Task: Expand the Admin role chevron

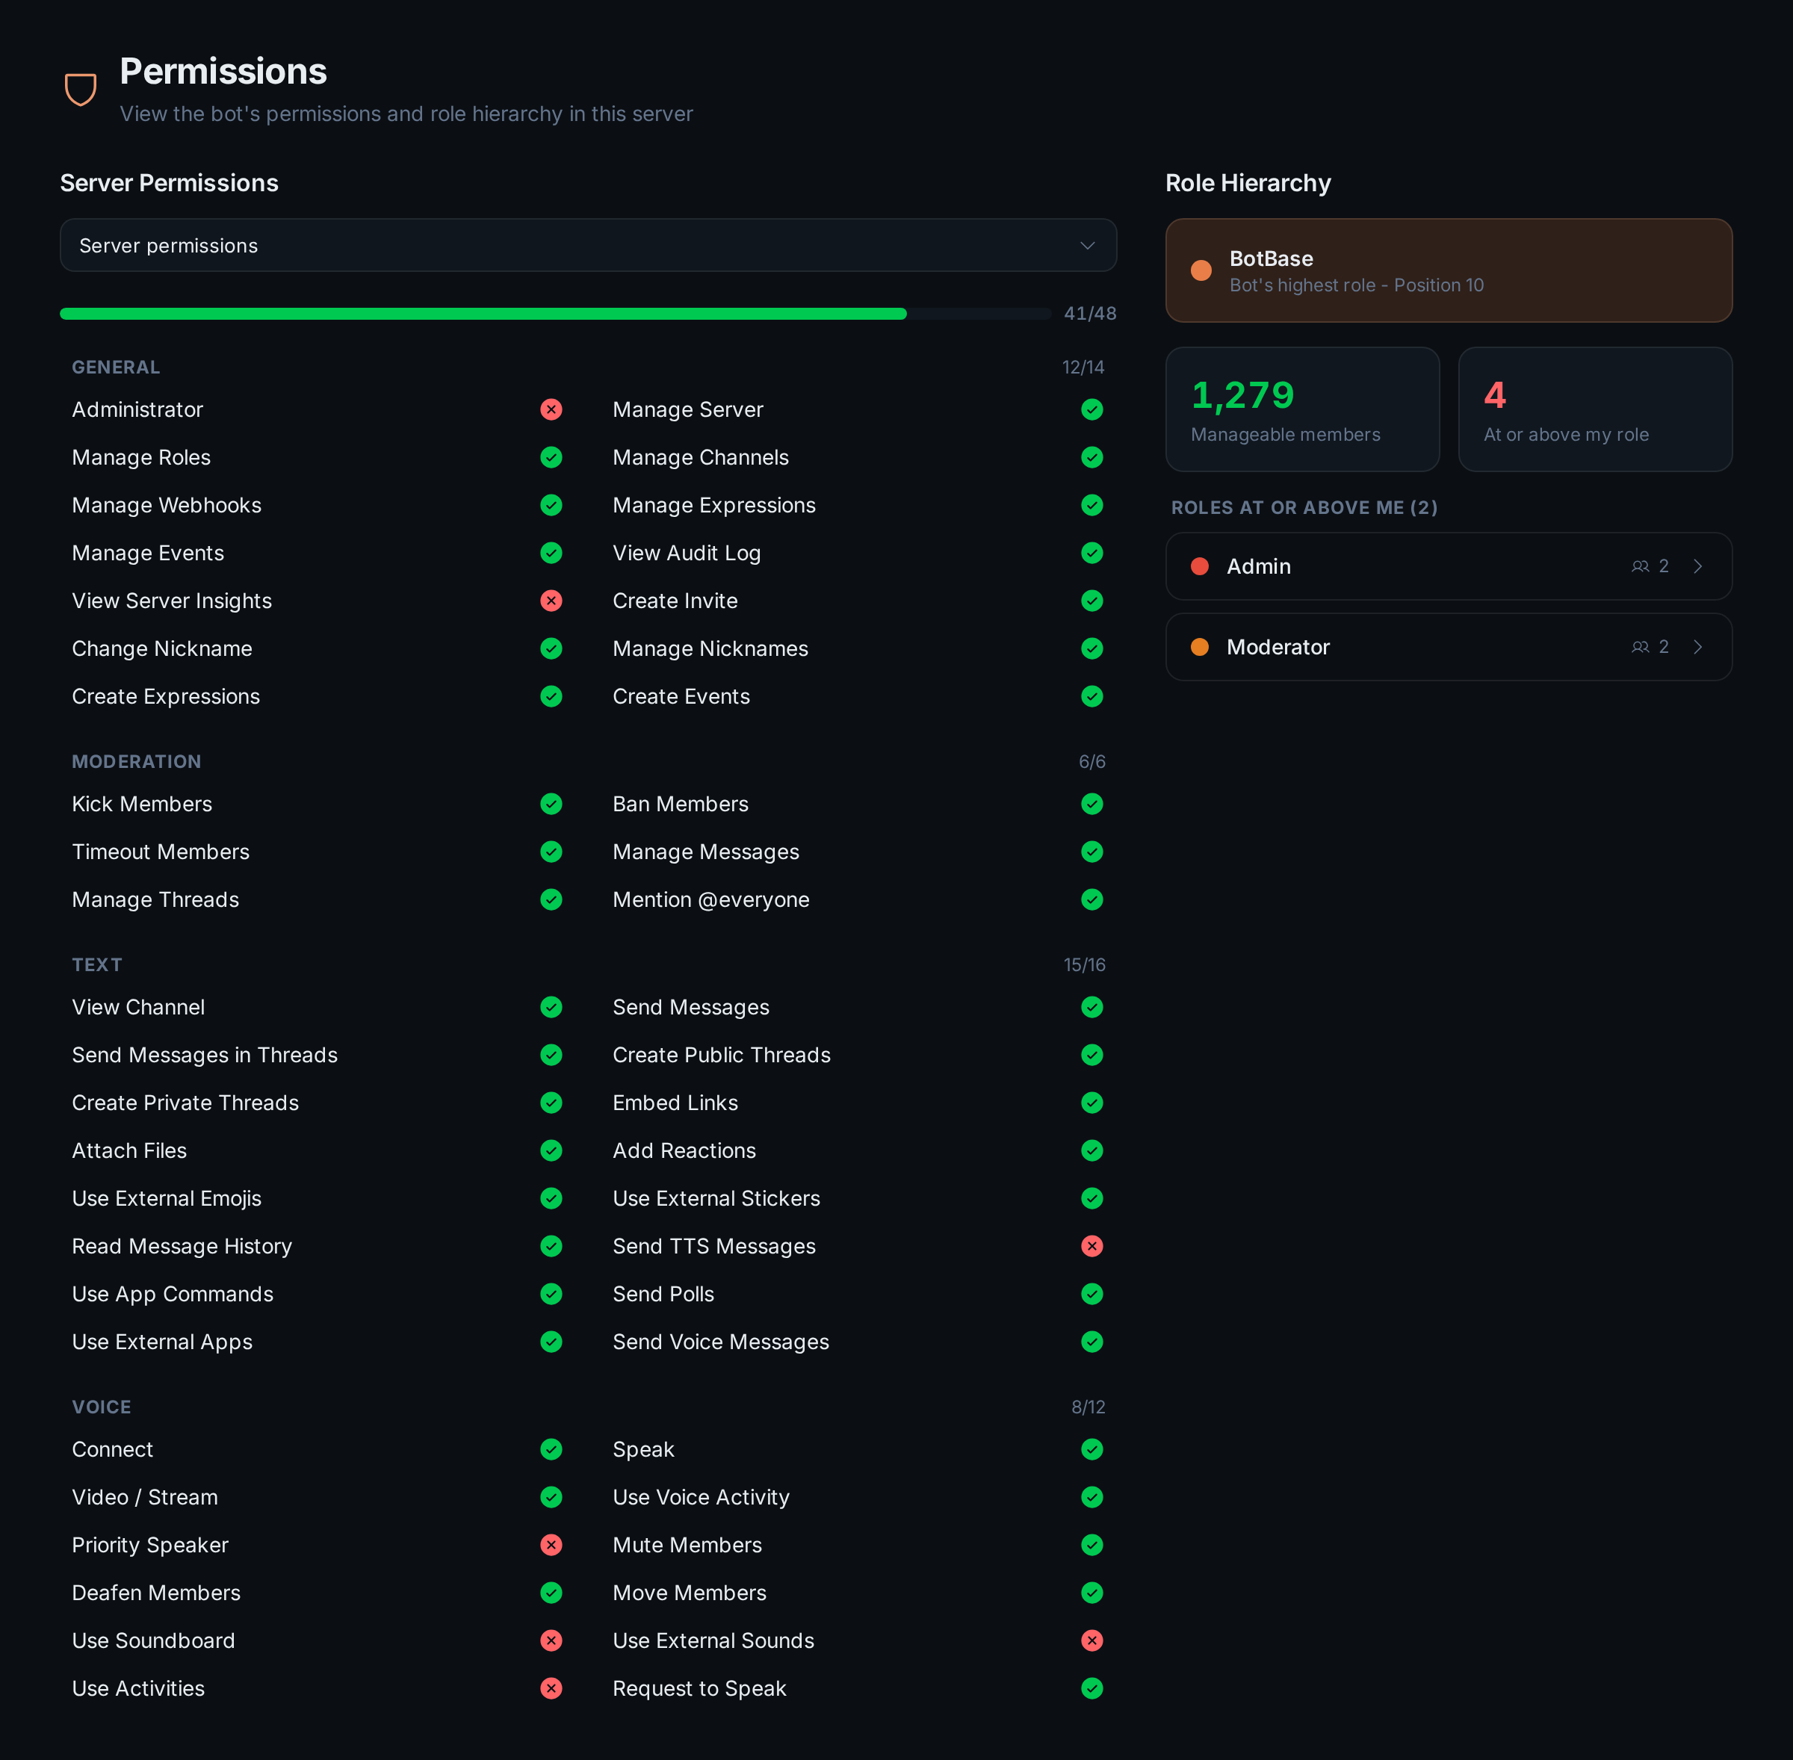Action: point(1697,567)
